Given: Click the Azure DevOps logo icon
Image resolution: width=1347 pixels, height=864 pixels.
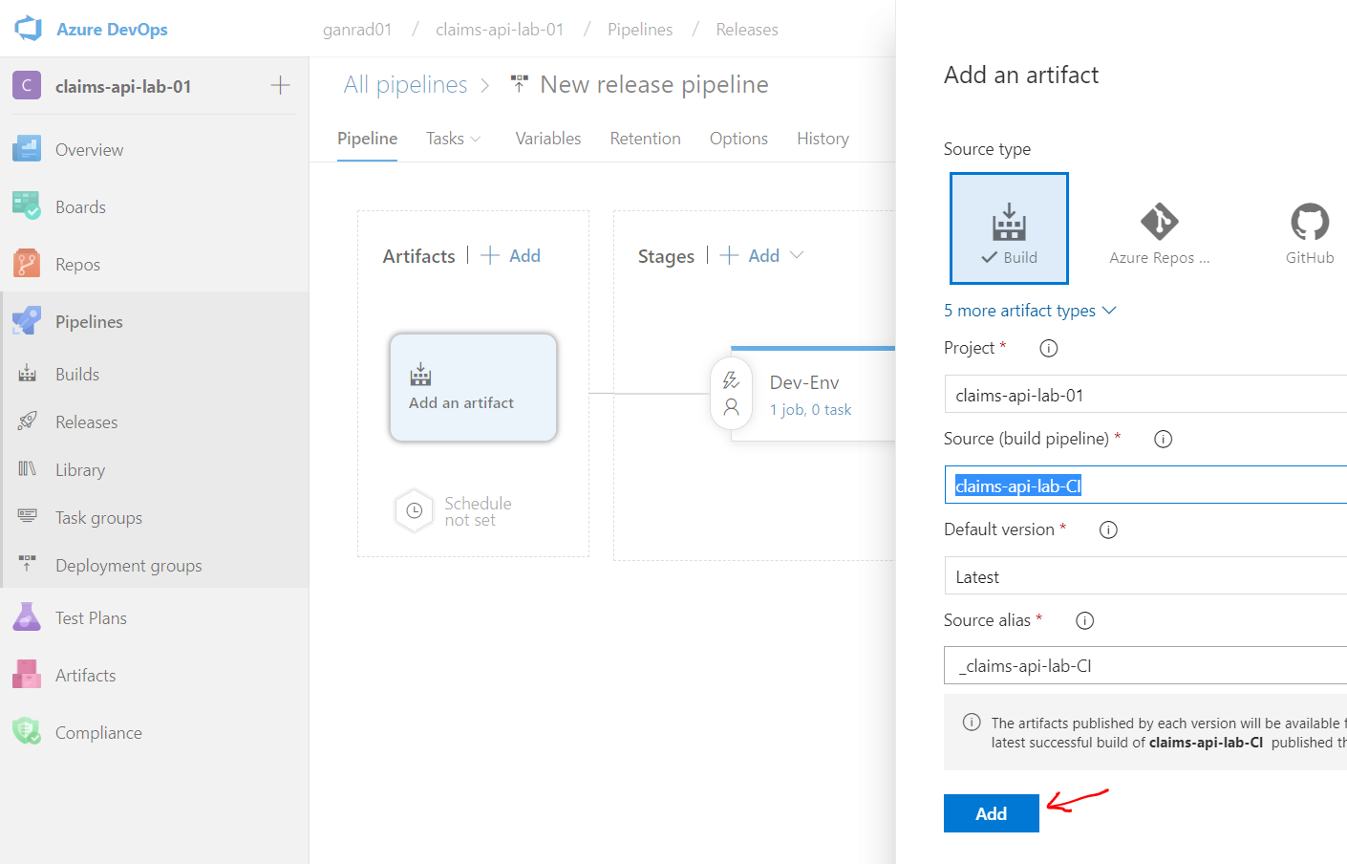Looking at the screenshot, I should tap(29, 29).
